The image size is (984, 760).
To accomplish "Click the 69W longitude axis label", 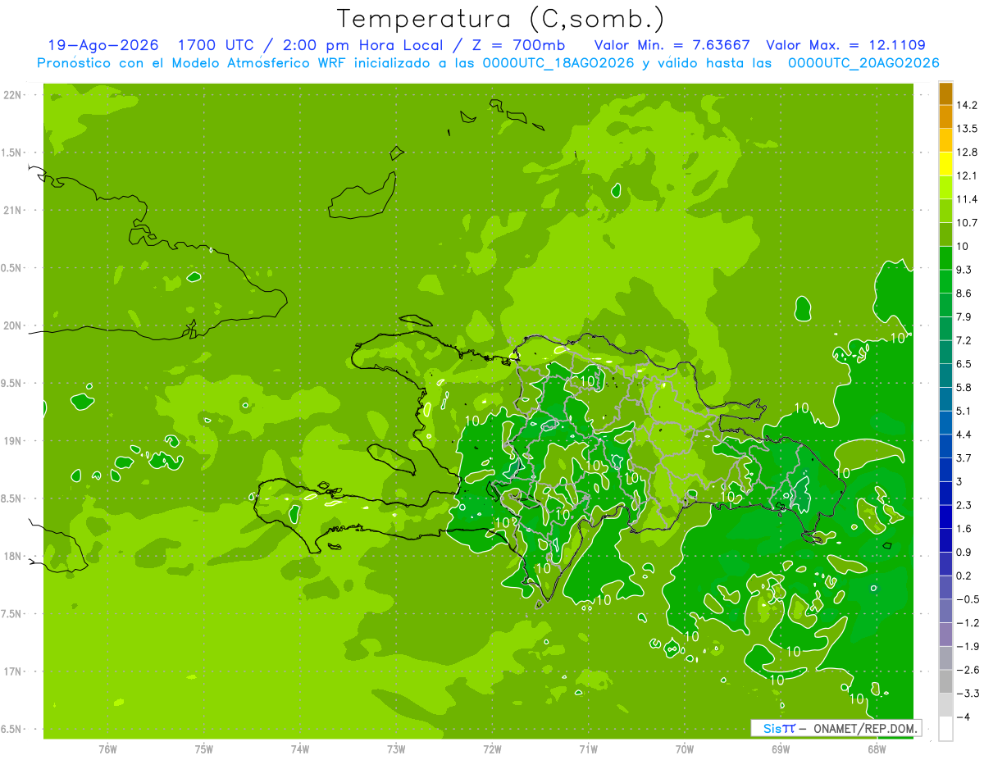I will 781,749.
